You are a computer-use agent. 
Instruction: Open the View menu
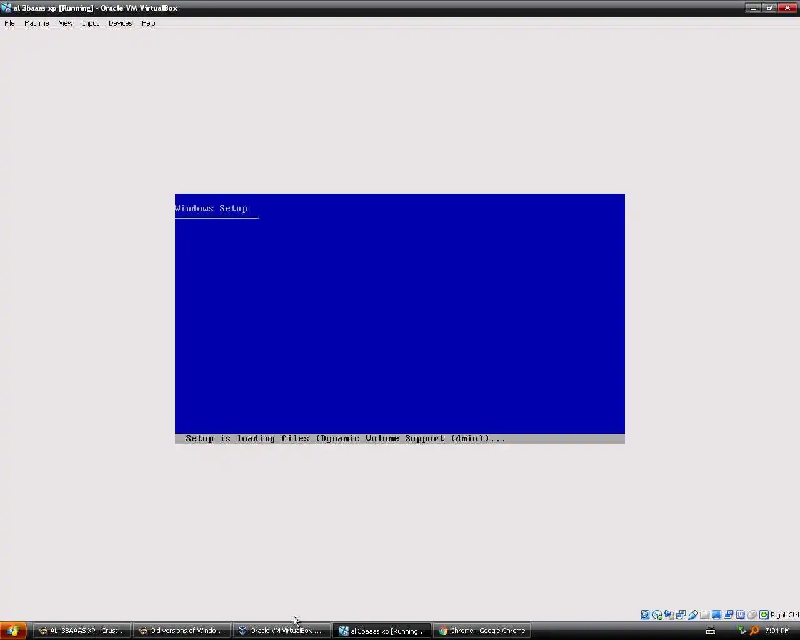point(66,23)
